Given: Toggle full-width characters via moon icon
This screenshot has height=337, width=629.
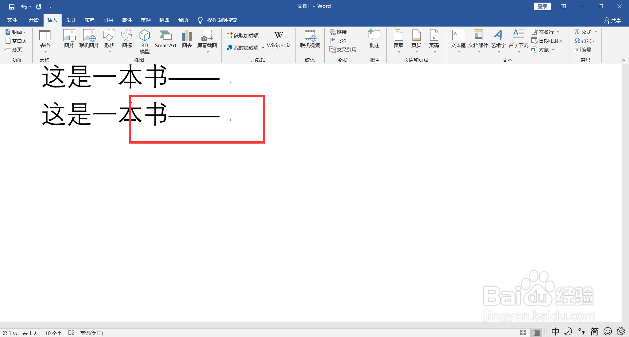Looking at the screenshot, I should pos(568,331).
